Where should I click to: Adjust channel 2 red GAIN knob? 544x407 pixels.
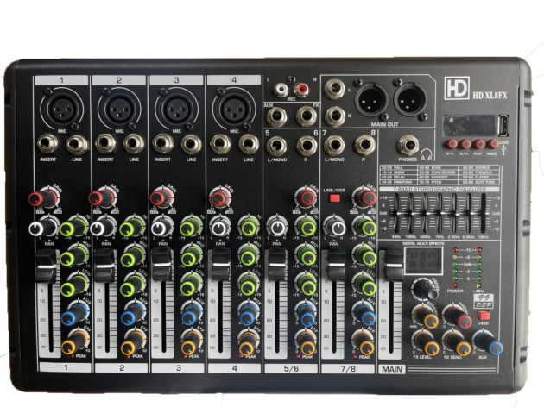[x=103, y=198]
